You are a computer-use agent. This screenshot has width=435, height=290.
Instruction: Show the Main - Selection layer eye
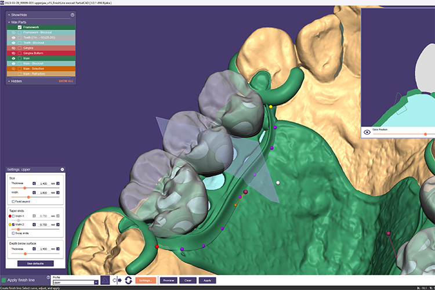click(13, 68)
